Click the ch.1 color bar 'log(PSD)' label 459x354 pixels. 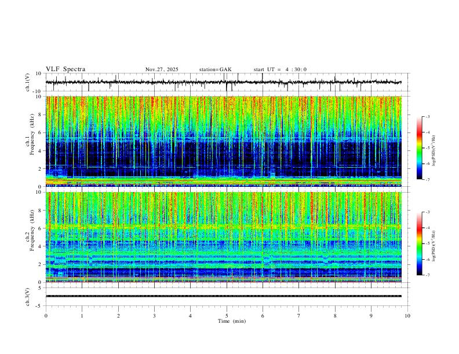pos(434,151)
